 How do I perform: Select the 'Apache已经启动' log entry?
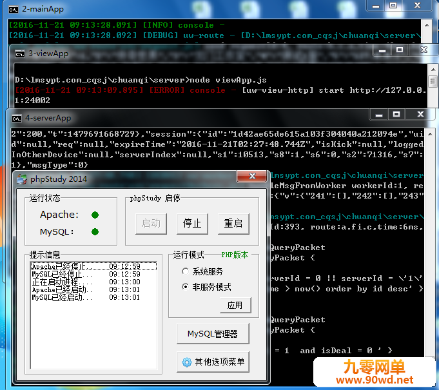[93, 290]
